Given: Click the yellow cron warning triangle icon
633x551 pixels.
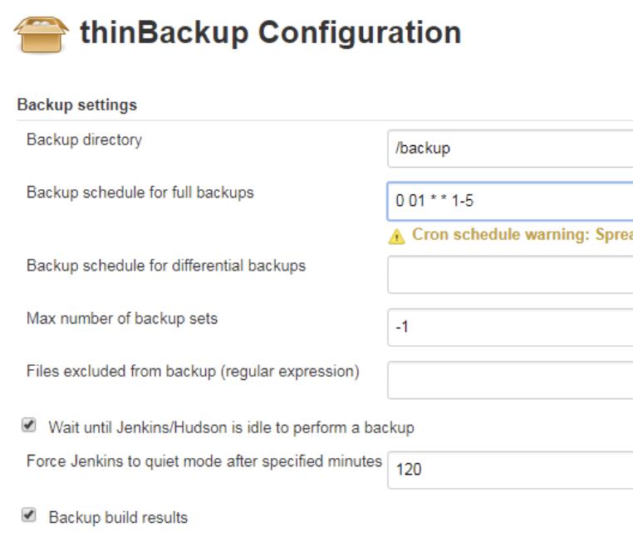Looking at the screenshot, I should click(x=397, y=235).
